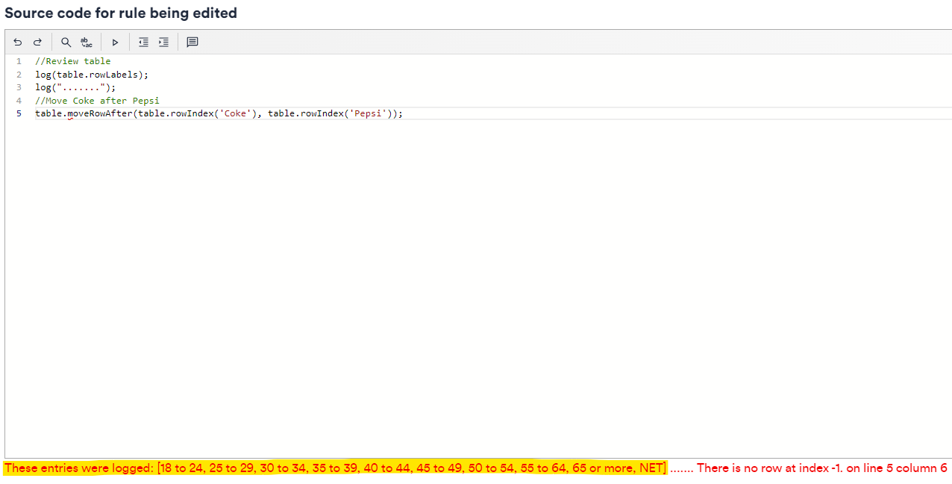952x484 pixels.
Task: Click line number 1 in gutter
Action: pyautogui.click(x=19, y=61)
